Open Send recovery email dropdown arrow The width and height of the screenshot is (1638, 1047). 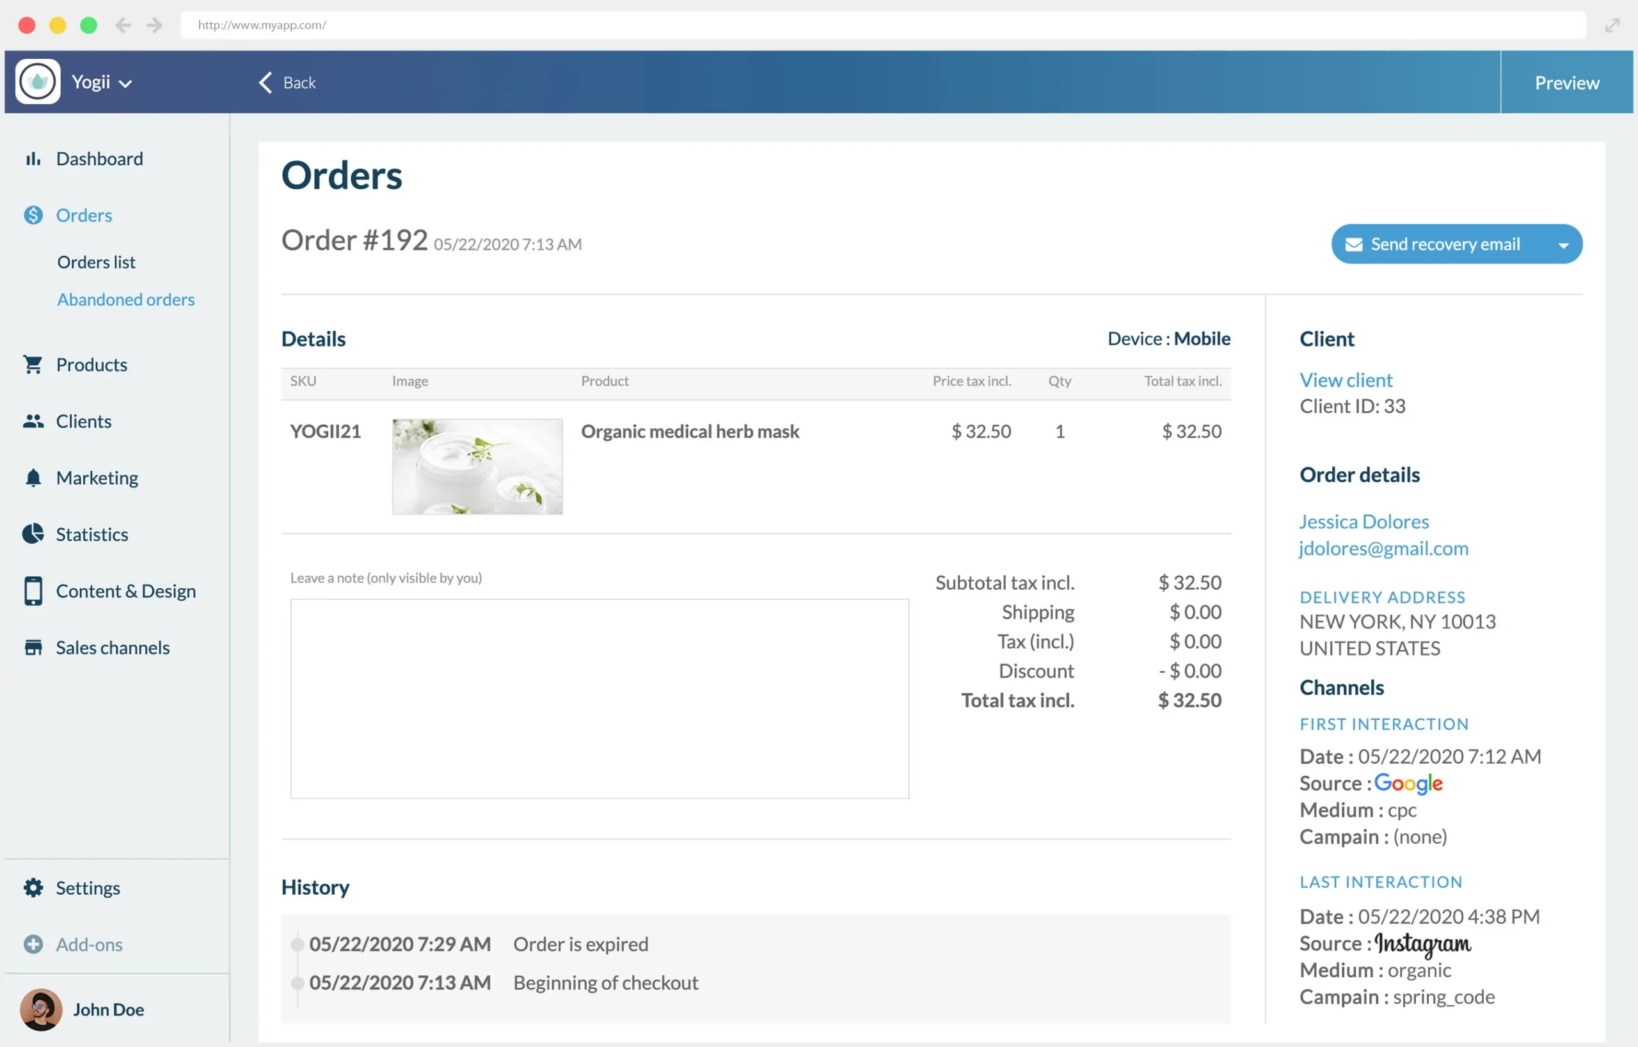click(x=1563, y=246)
